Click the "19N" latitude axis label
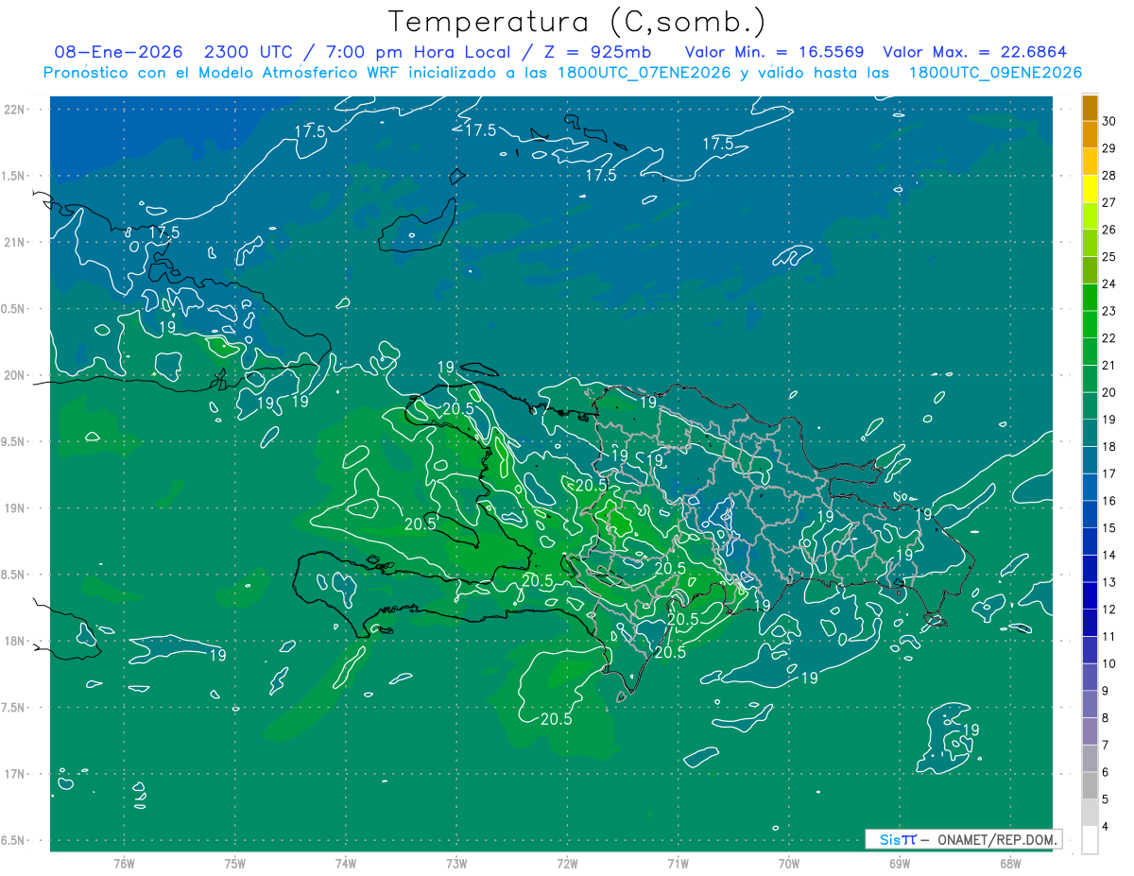The image size is (1134, 876). tap(16, 508)
